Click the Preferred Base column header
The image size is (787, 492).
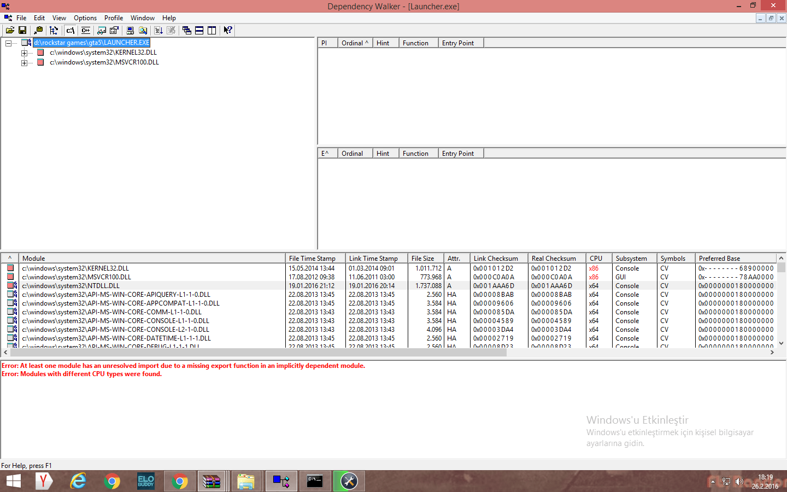click(x=736, y=259)
